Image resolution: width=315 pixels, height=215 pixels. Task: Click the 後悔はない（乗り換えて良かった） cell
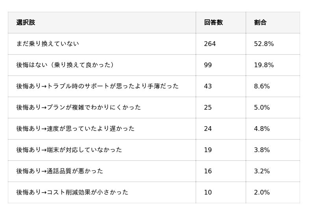[x=65, y=65]
